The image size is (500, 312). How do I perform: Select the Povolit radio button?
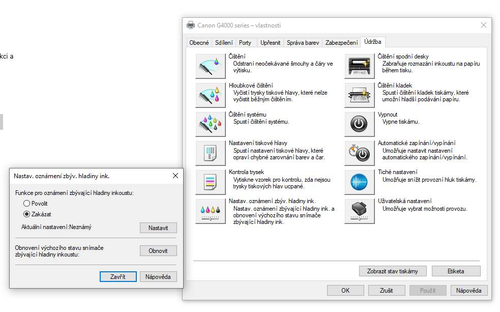point(27,204)
